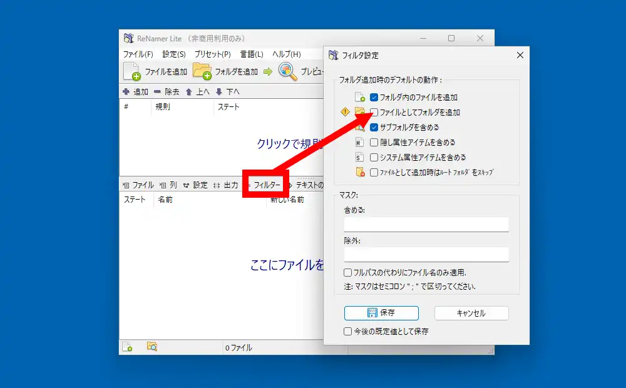The width and height of the screenshot is (626, 388).
Task: Click the フォルダを追加 (Add Folders) icon
Action: [x=202, y=71]
